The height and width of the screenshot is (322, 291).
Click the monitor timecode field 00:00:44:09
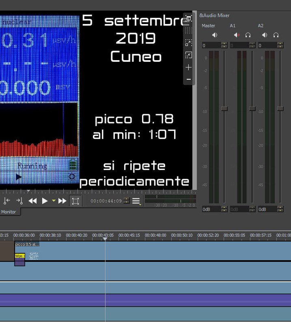coord(106,201)
